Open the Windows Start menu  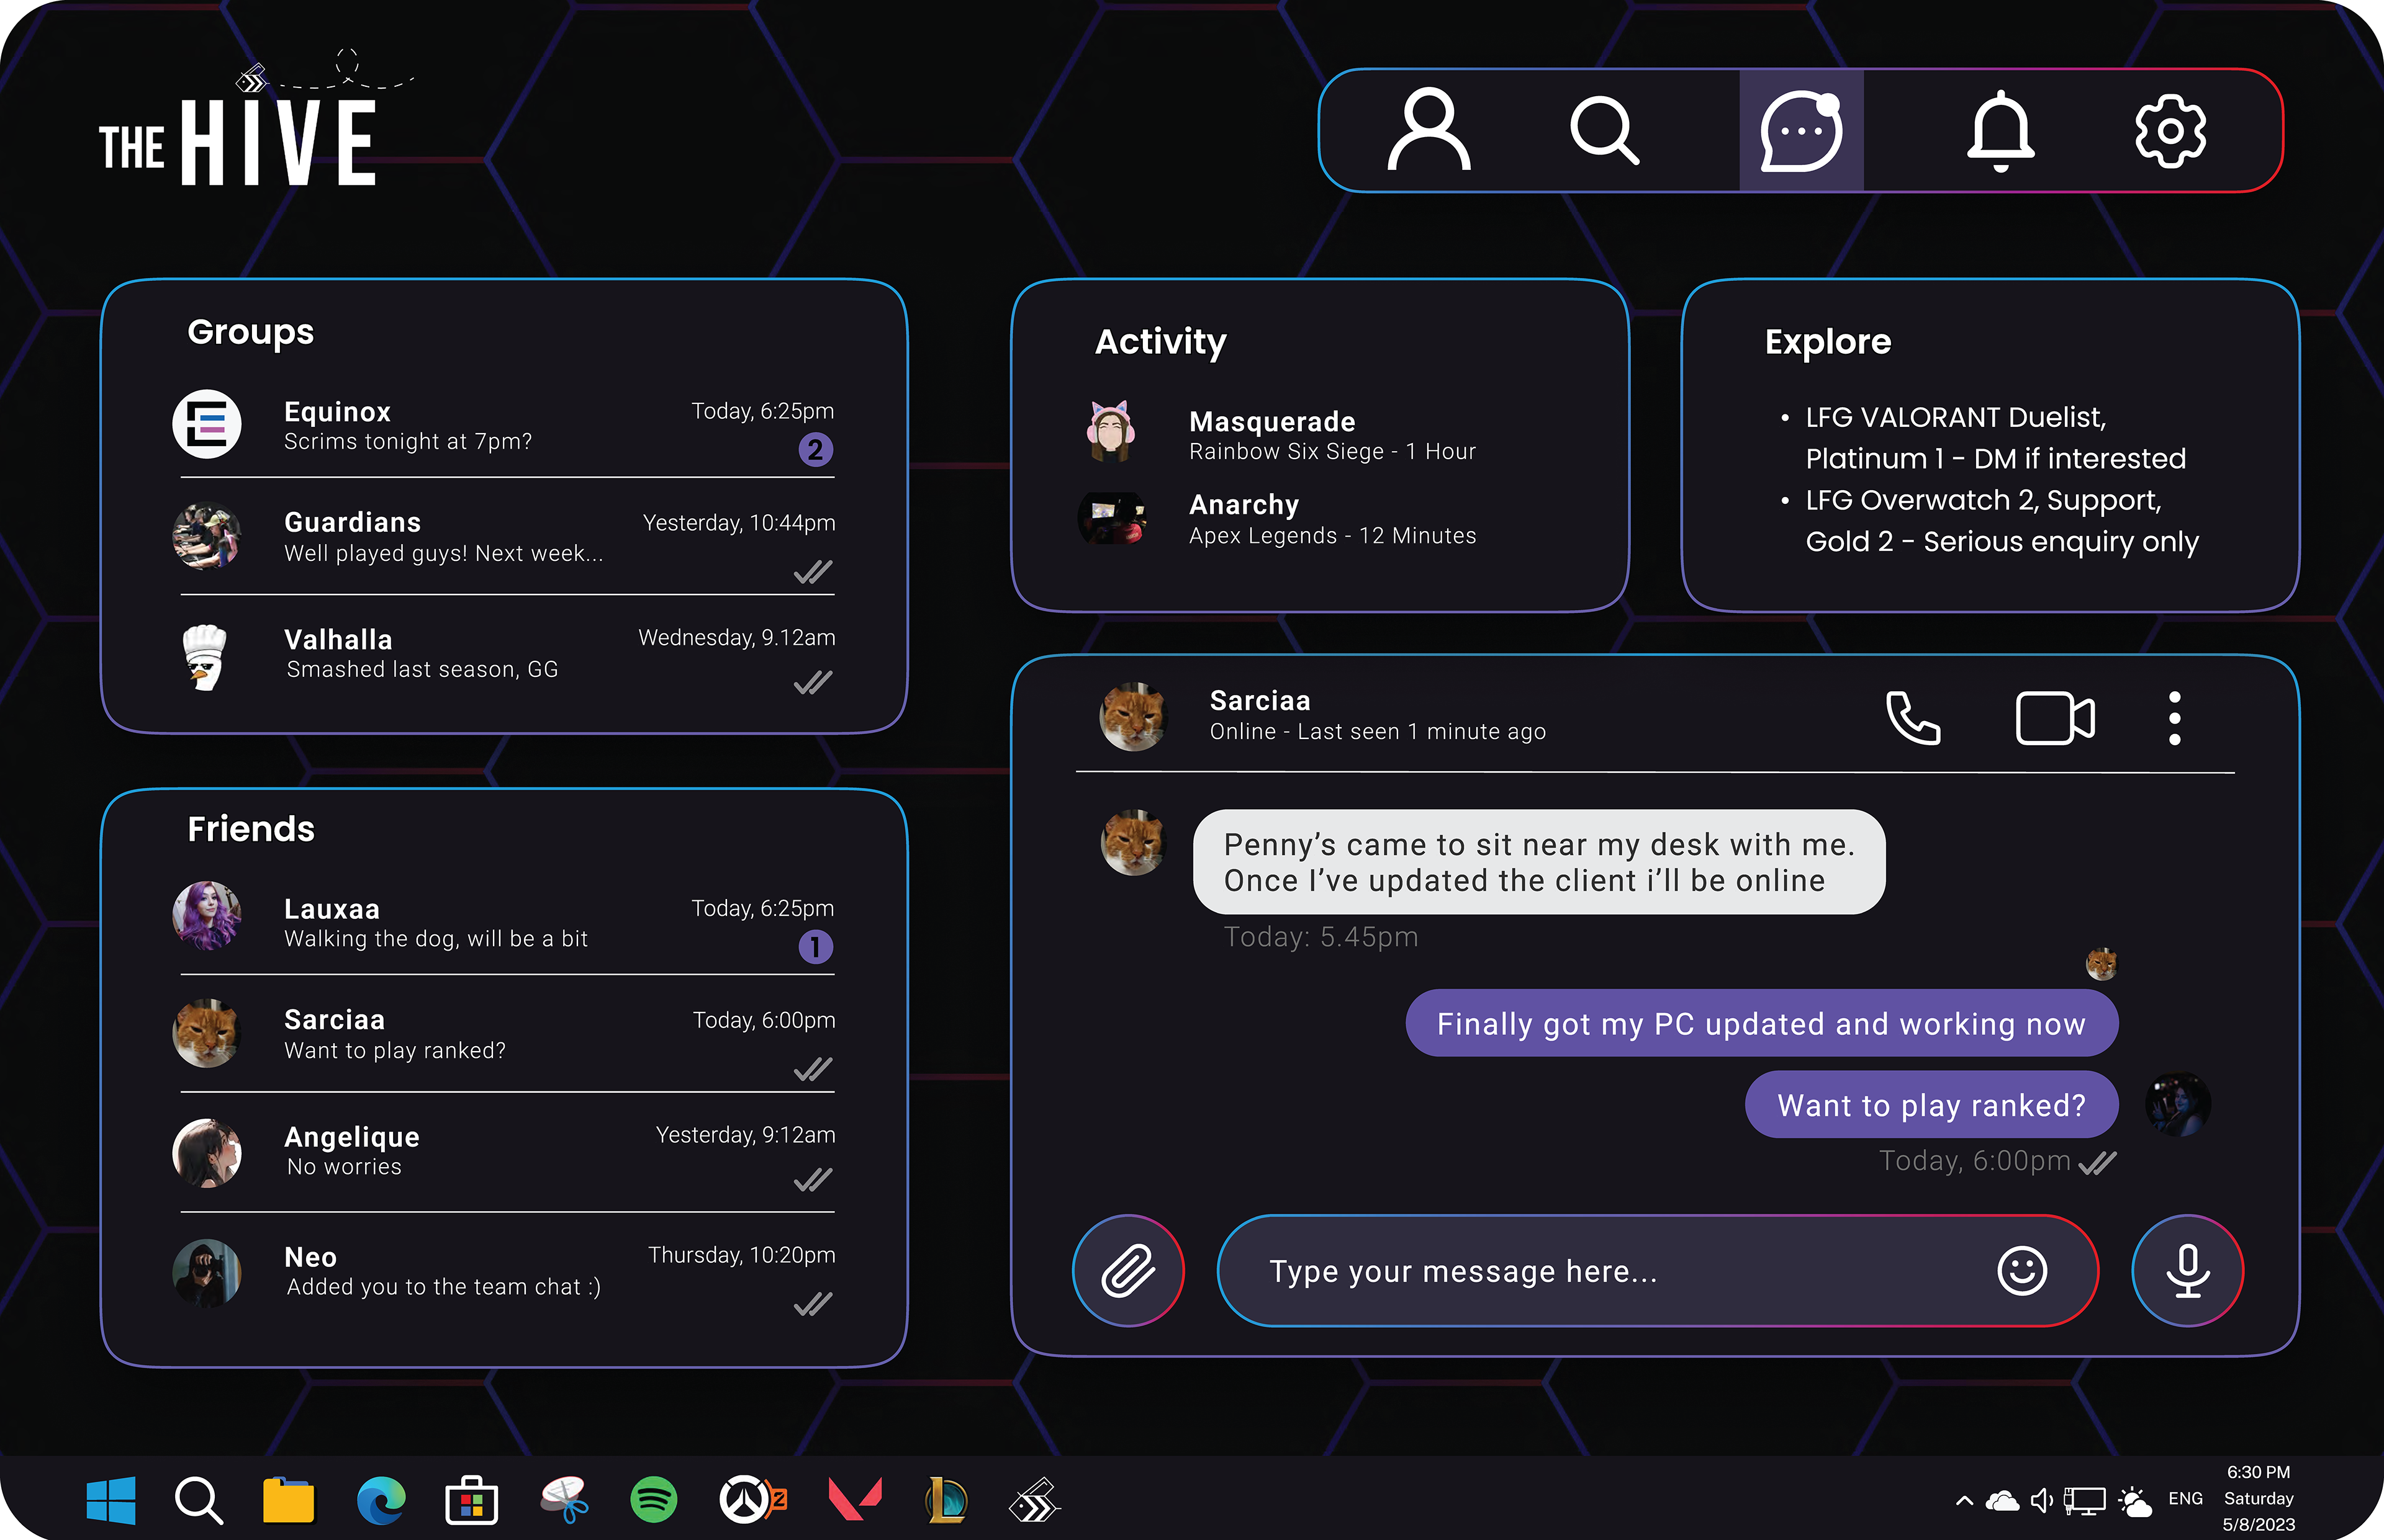pos(111,1500)
